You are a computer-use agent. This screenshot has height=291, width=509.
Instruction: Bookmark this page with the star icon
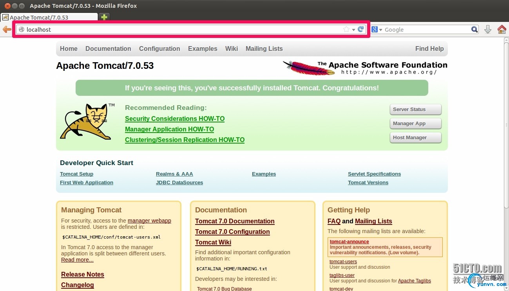tap(346, 29)
